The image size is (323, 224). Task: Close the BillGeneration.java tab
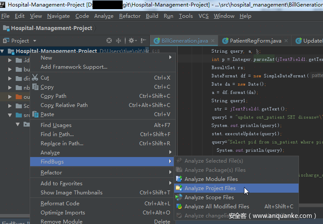[213, 40]
